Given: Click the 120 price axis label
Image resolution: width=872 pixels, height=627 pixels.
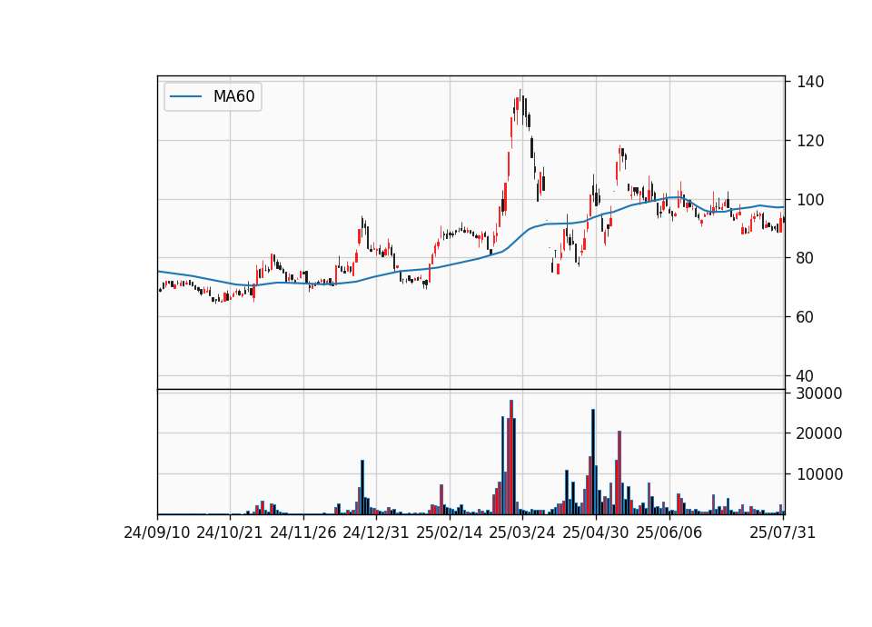Looking at the screenshot, I should pyautogui.click(x=810, y=141).
